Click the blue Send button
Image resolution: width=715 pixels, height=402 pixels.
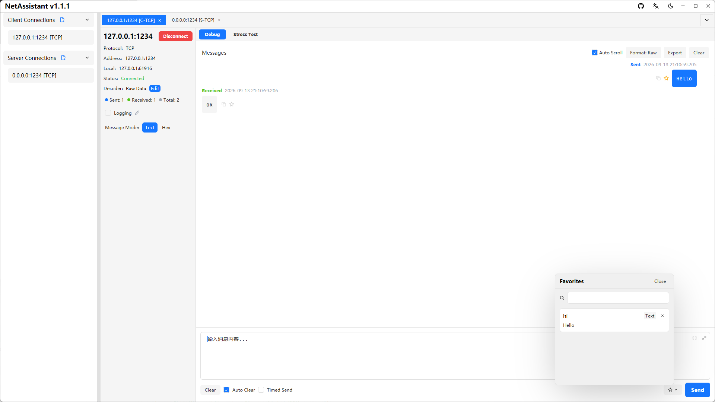tap(697, 390)
